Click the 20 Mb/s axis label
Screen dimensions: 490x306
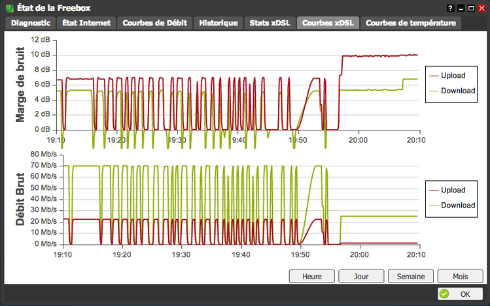click(43, 221)
